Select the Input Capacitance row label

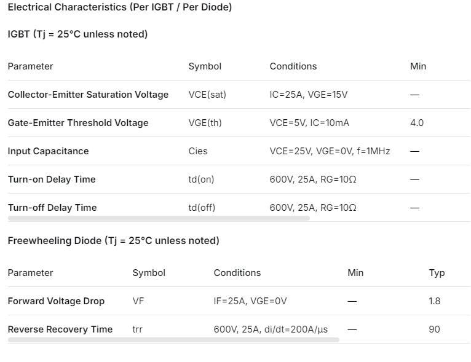[x=48, y=151]
